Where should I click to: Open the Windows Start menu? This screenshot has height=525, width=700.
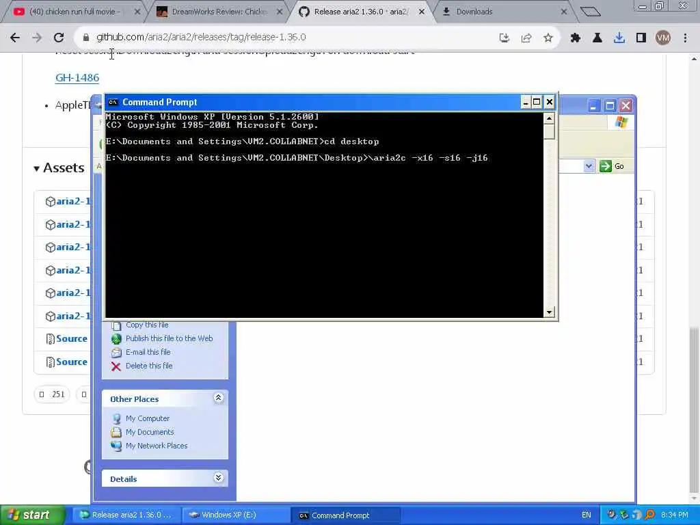click(32, 515)
